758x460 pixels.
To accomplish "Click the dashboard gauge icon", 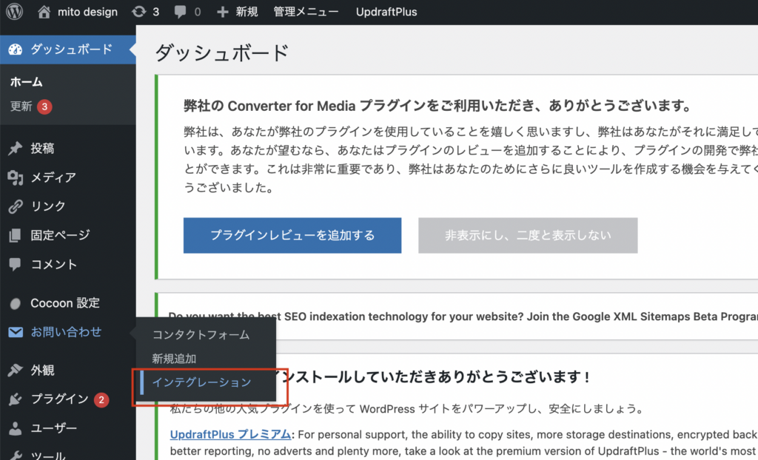I will pos(16,50).
